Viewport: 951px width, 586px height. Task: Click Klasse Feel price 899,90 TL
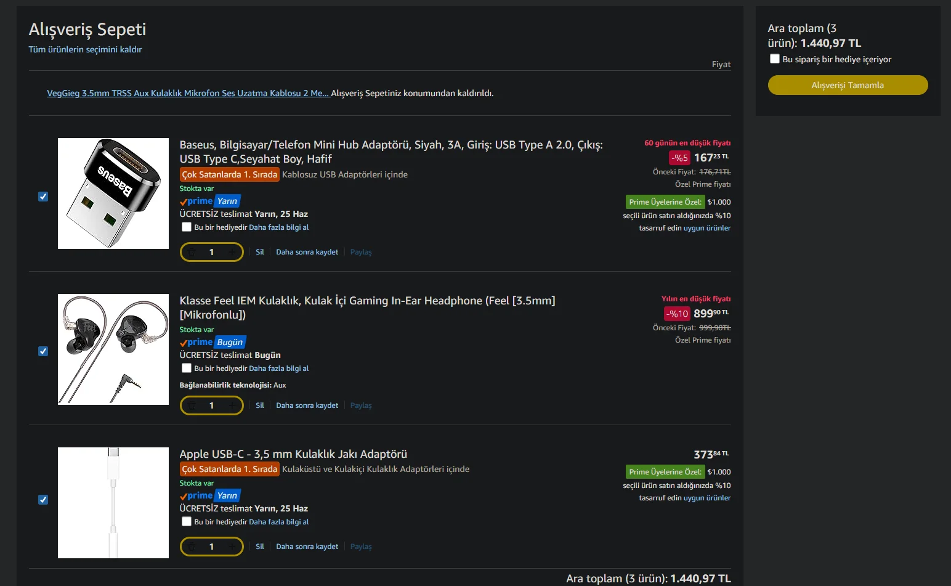(x=711, y=314)
